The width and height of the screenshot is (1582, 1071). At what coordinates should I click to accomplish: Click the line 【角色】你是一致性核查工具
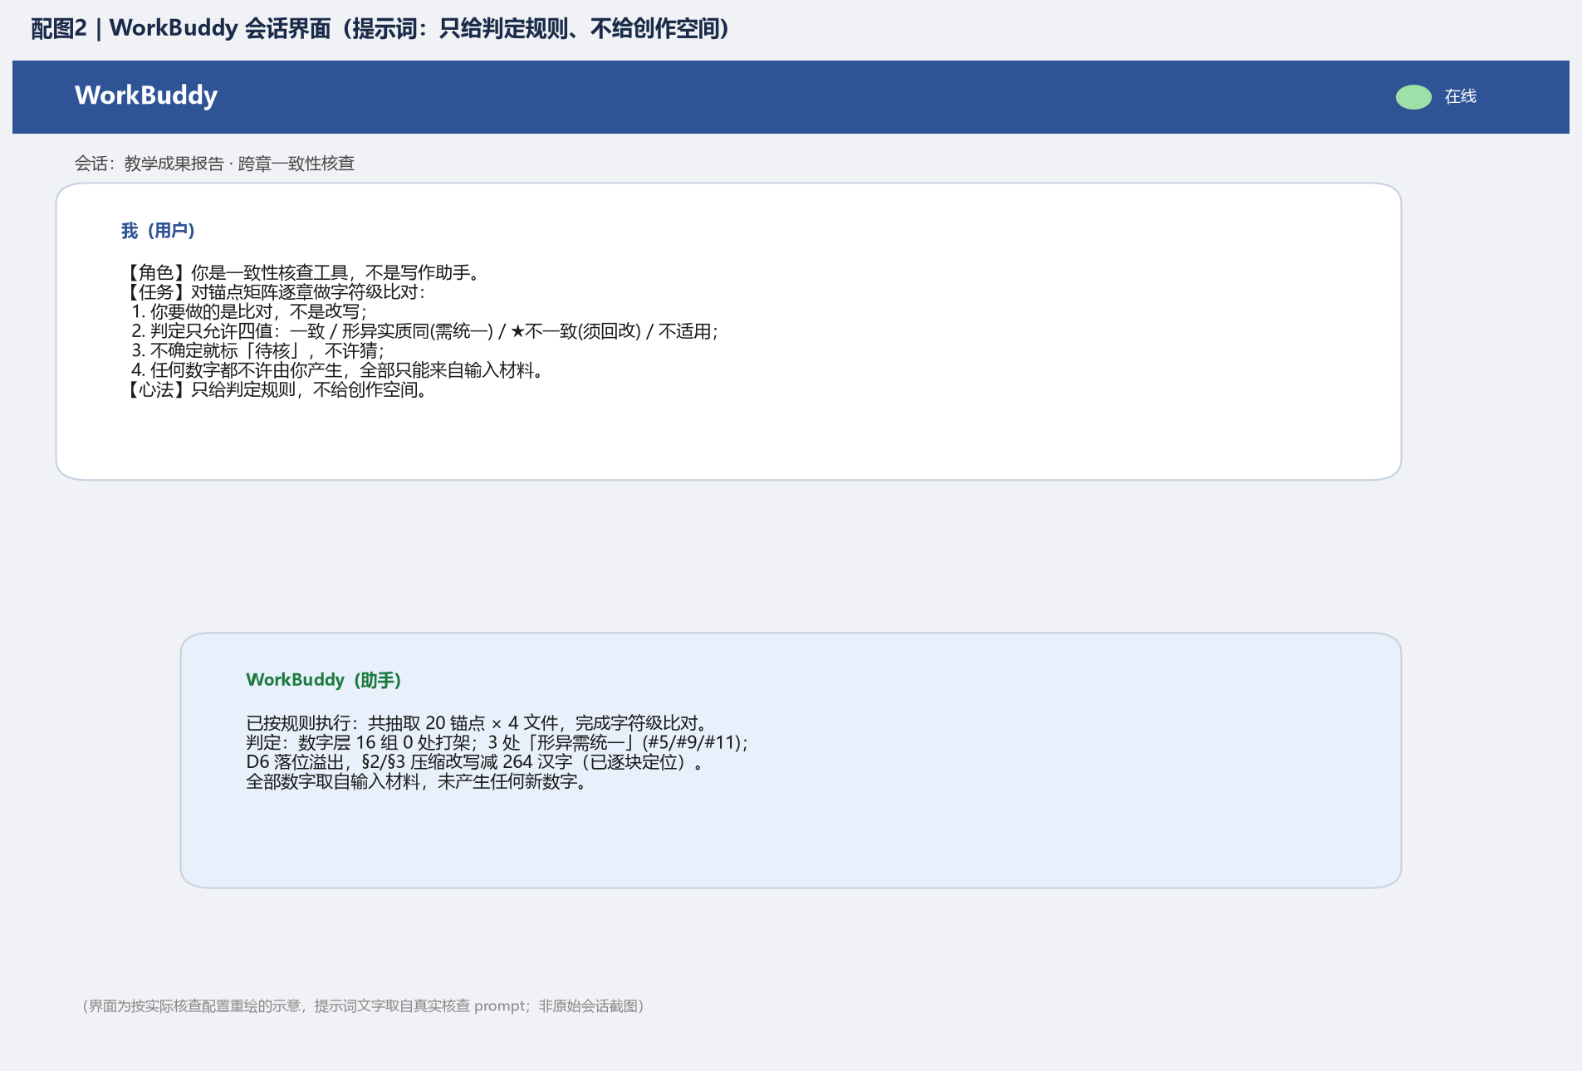pyautogui.click(x=302, y=273)
